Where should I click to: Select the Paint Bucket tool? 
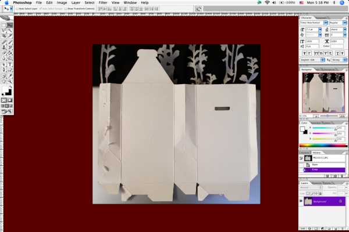10,53
